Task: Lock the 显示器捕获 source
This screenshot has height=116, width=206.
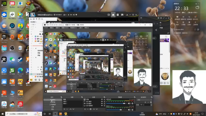Action: coord(104,106)
